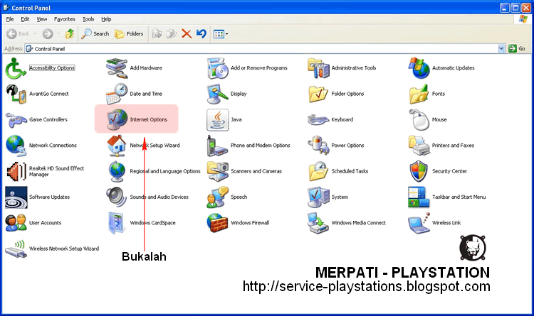Open Administrative Tools icon

pyautogui.click(x=318, y=68)
